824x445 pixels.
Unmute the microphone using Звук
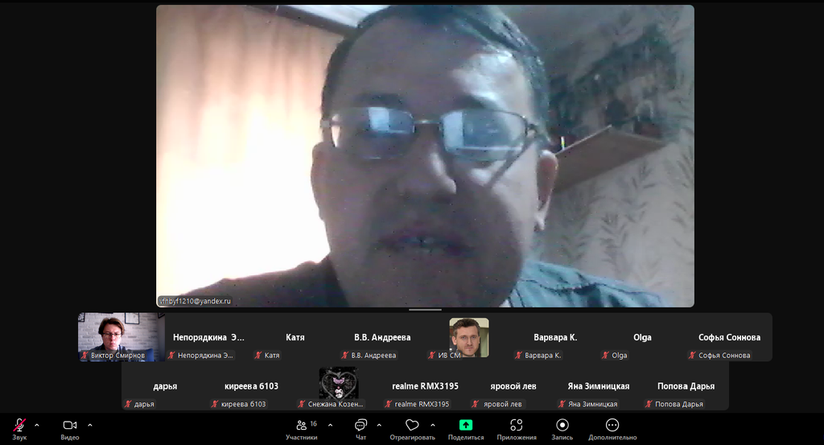[19, 427]
